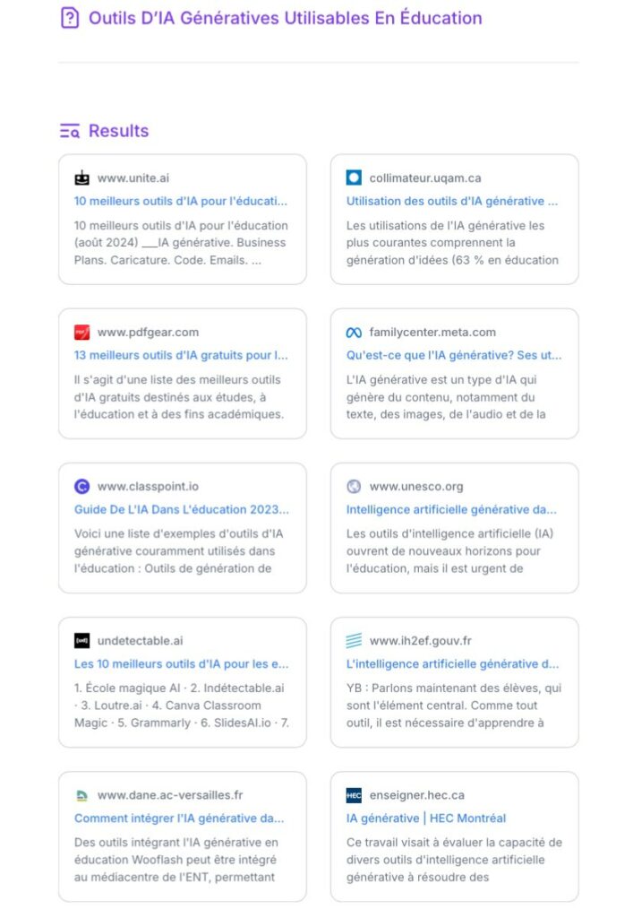Screen dimensions: 633x918
Task: Click the Meta infinity logo icon
Action: [354, 332]
